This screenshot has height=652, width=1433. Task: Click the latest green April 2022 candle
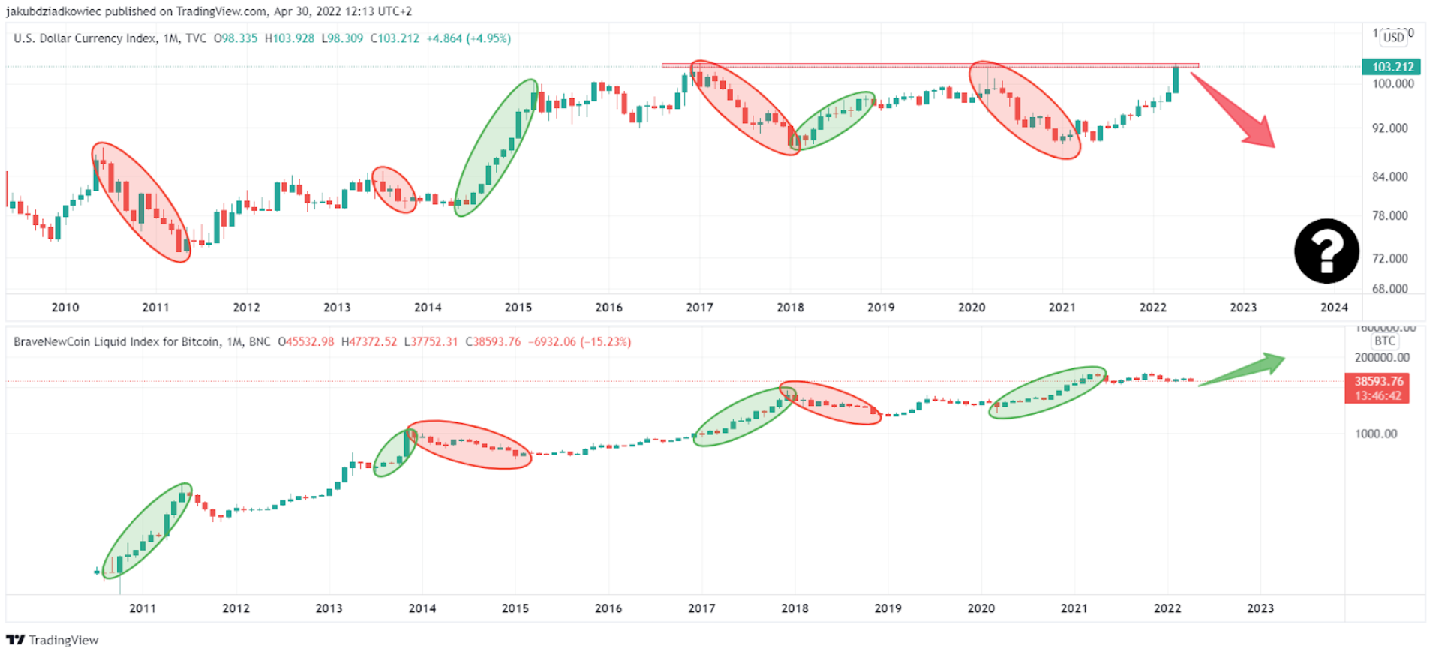(x=1176, y=80)
